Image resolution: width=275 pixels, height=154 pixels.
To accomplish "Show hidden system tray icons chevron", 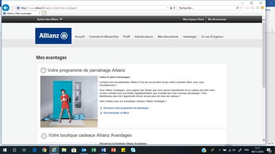I will click(220, 150).
